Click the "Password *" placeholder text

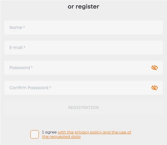click(x=21, y=68)
